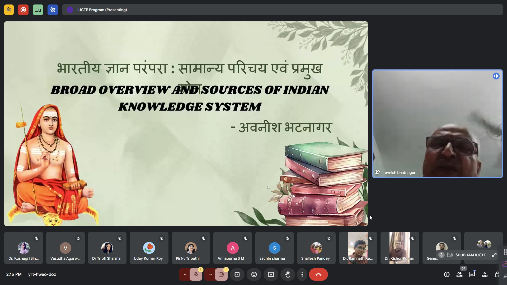This screenshot has width=507, height=285.
Task: Raise hand using the hand icon
Action: point(288,274)
